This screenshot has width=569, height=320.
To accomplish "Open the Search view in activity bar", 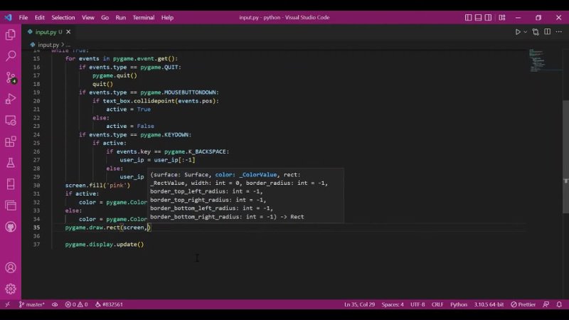I will (11, 55).
